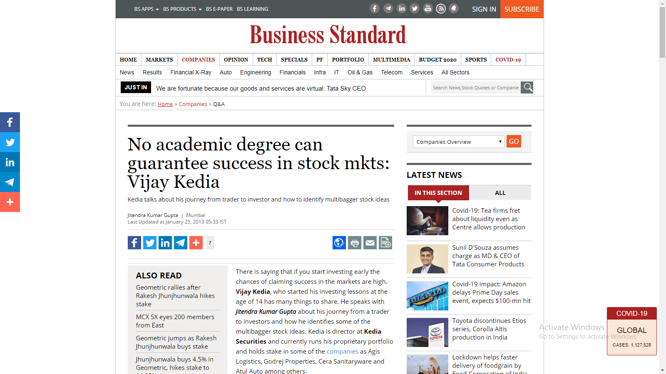
Task: Click the GO button beside Companies Overview
Action: [x=514, y=141]
